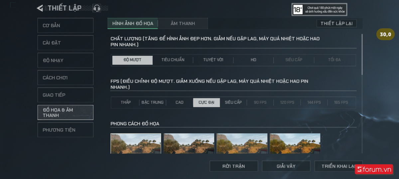399x179 pixels.
Task: Set quality to TUYỆT VỜI
Action: pos(213,60)
